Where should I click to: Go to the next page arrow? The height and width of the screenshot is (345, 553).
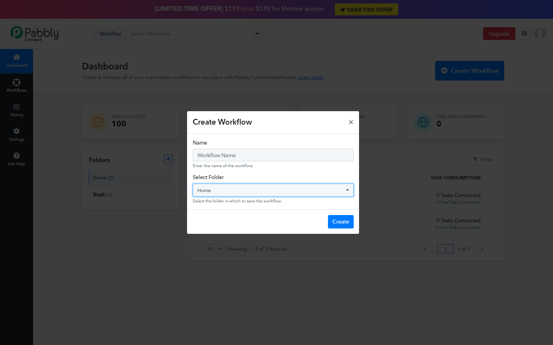click(482, 249)
